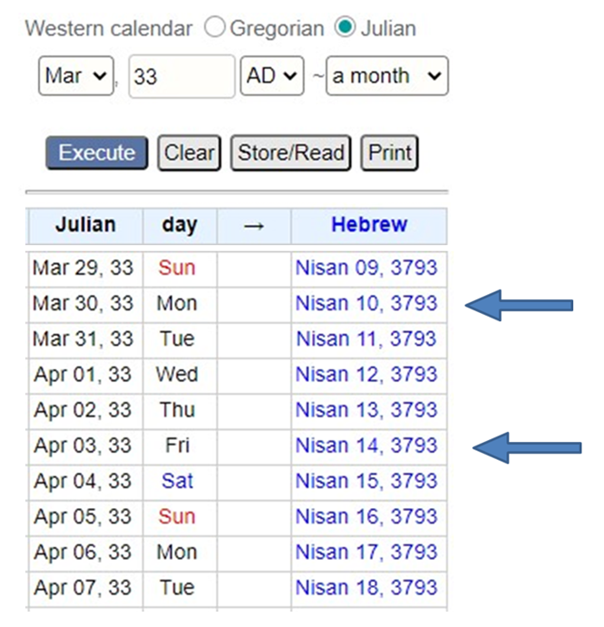The height and width of the screenshot is (627, 604).
Task: Open the Nisan 09, 3793 date link
Action: click(366, 268)
